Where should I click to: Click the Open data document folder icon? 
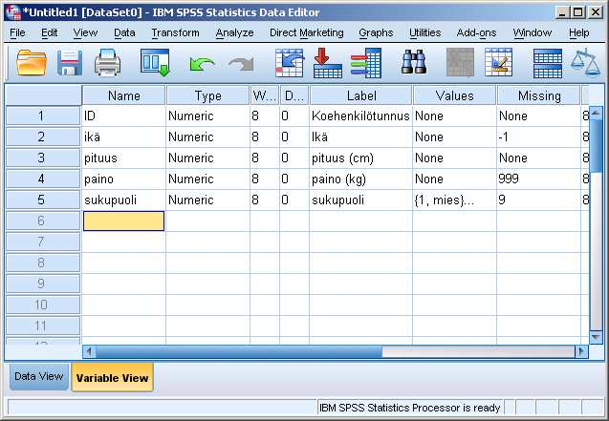32,62
